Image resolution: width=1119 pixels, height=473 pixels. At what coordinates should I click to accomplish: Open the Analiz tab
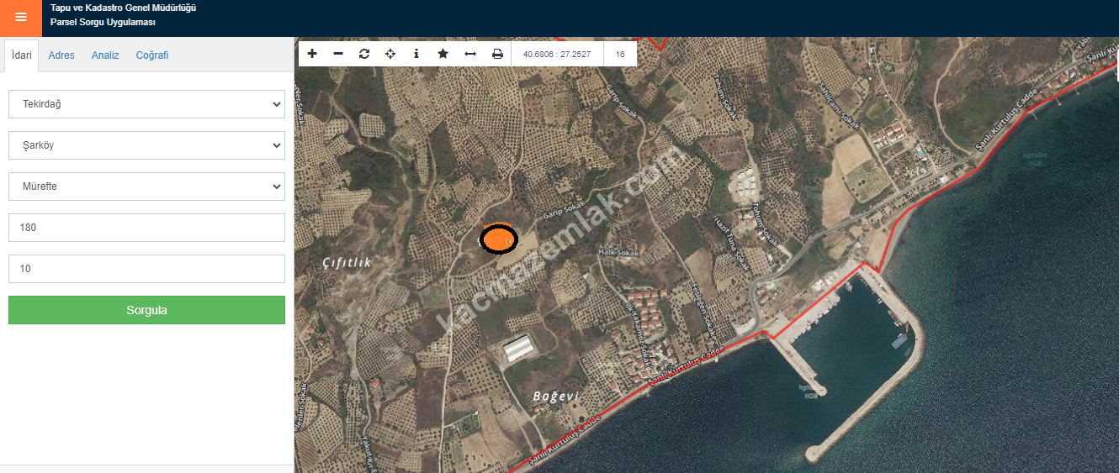(x=105, y=55)
